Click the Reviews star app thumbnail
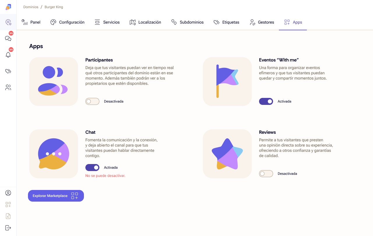373x236 pixels. click(x=227, y=154)
